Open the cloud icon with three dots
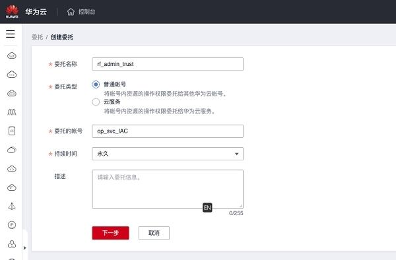This screenshot has height=260, width=396. (12, 75)
